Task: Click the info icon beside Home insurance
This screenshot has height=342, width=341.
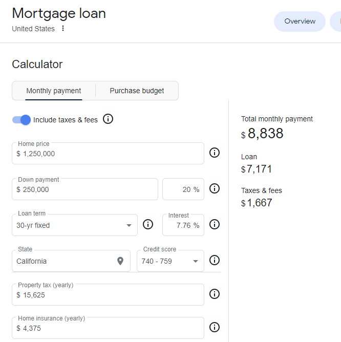Action: (x=215, y=327)
